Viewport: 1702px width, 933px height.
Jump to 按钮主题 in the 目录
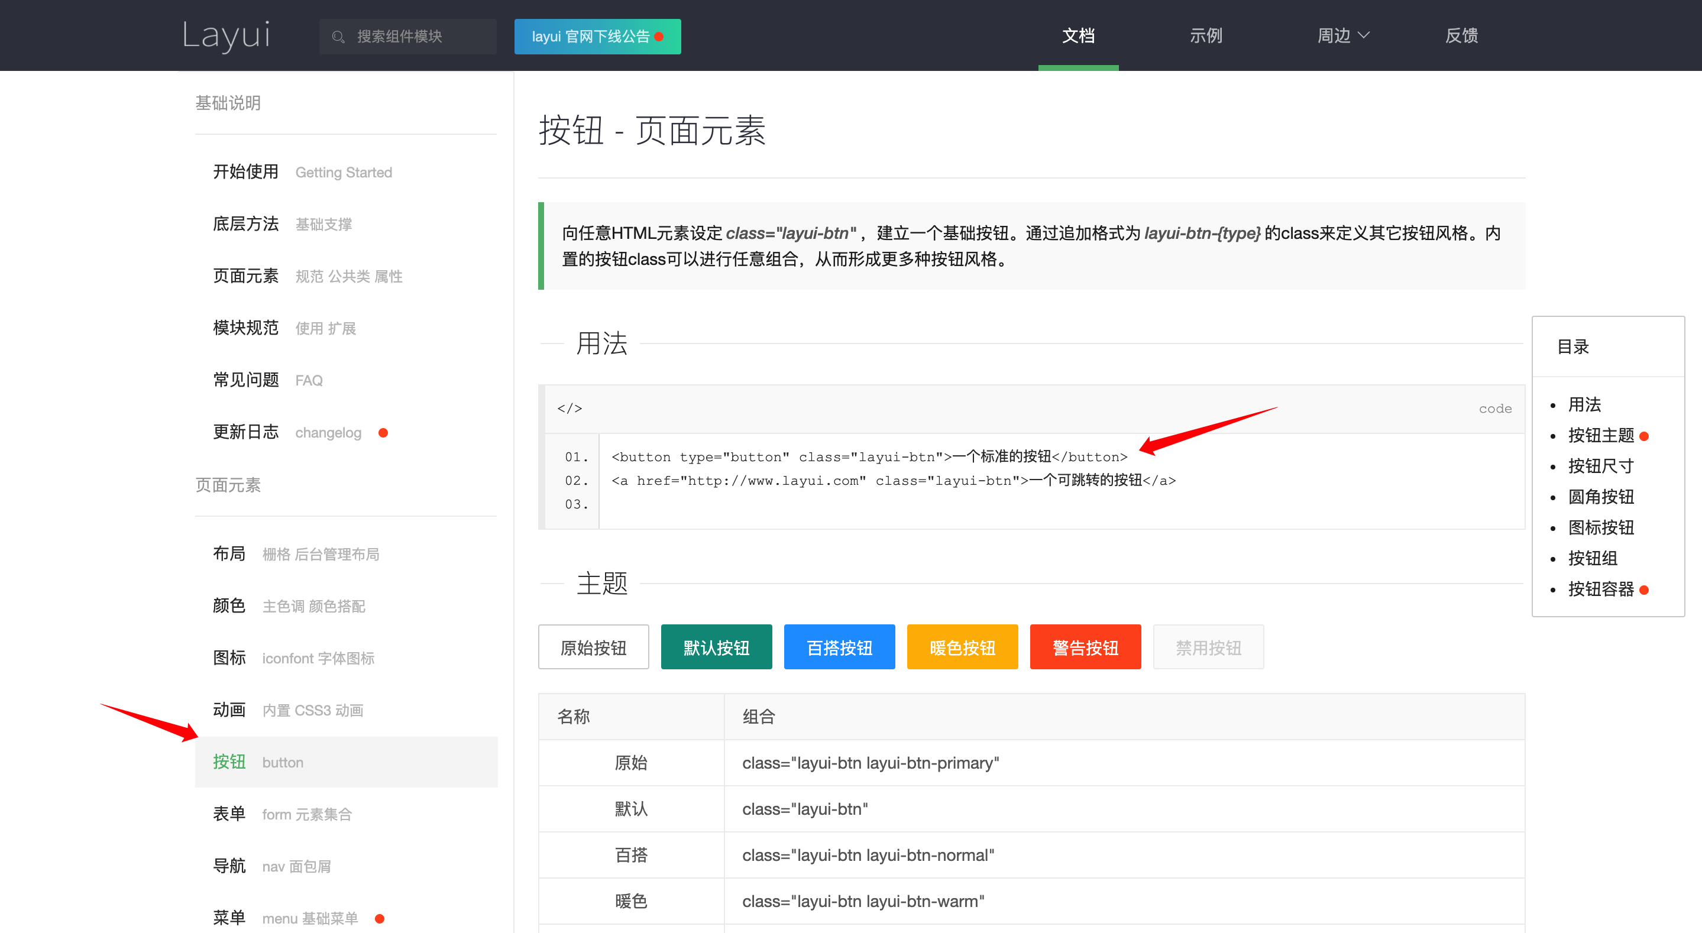[1601, 435]
